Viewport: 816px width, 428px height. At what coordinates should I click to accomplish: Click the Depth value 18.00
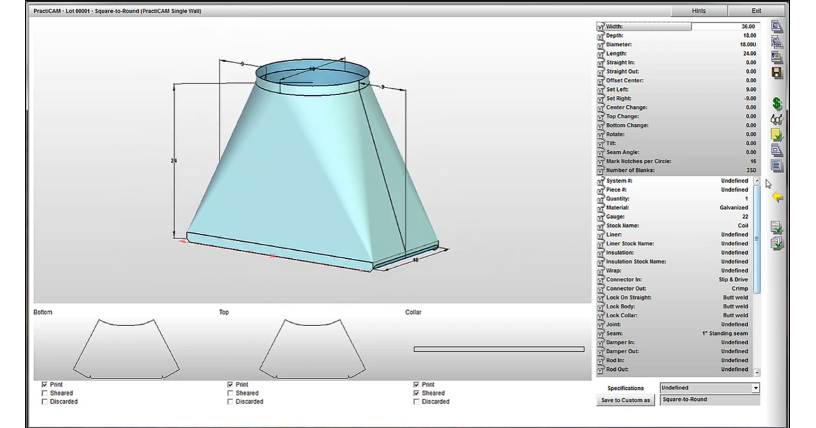point(749,35)
